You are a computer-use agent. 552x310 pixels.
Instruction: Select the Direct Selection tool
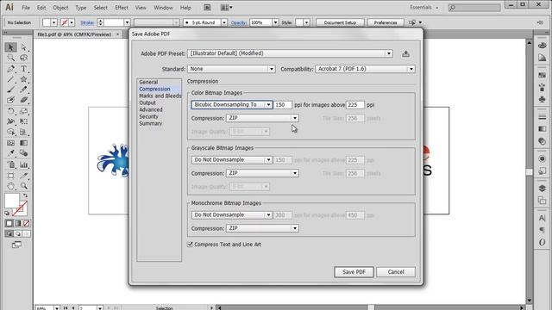(x=23, y=47)
